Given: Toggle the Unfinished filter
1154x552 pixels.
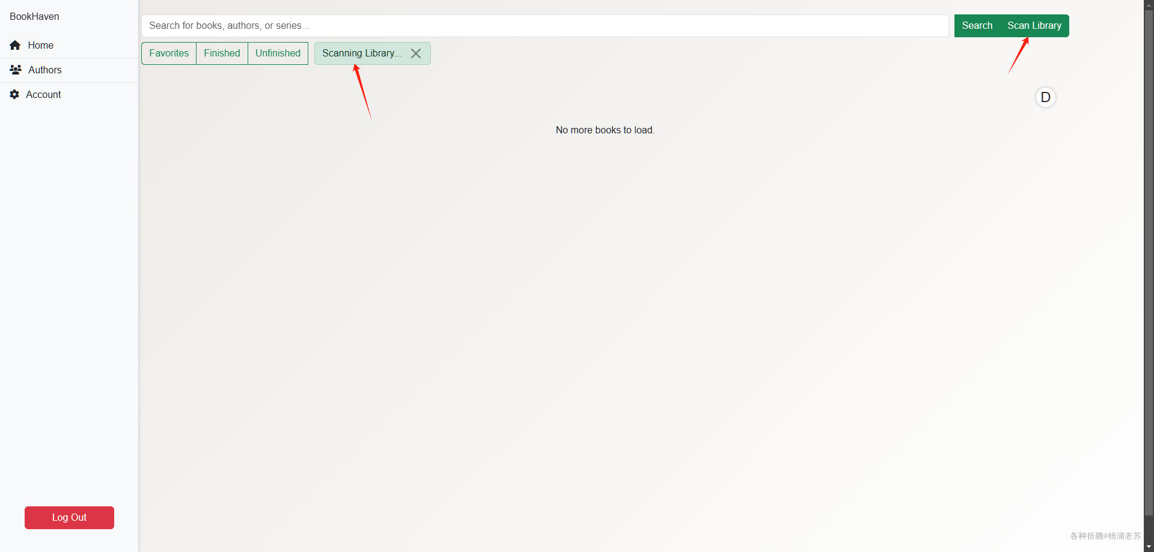Looking at the screenshot, I should [278, 53].
